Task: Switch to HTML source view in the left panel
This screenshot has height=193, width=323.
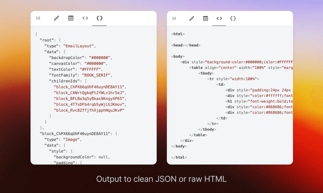Action: (x=85, y=18)
